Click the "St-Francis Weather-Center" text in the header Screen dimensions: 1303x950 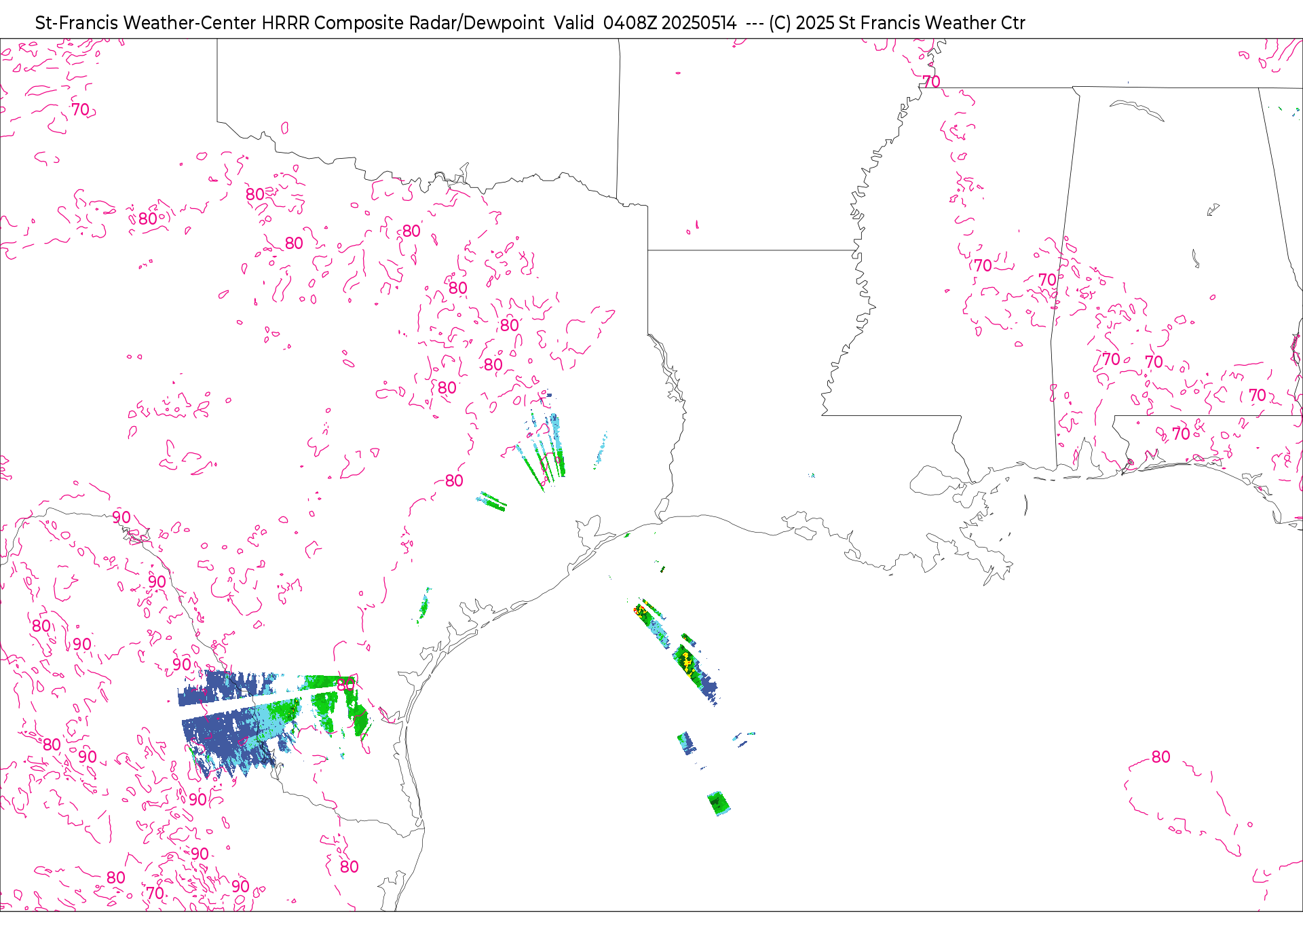[x=145, y=23]
